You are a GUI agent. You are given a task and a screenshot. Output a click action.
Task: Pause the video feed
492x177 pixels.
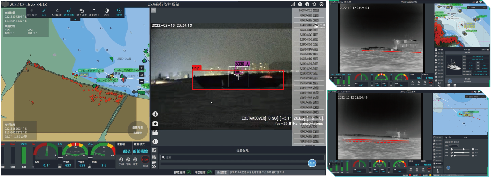[155, 142]
